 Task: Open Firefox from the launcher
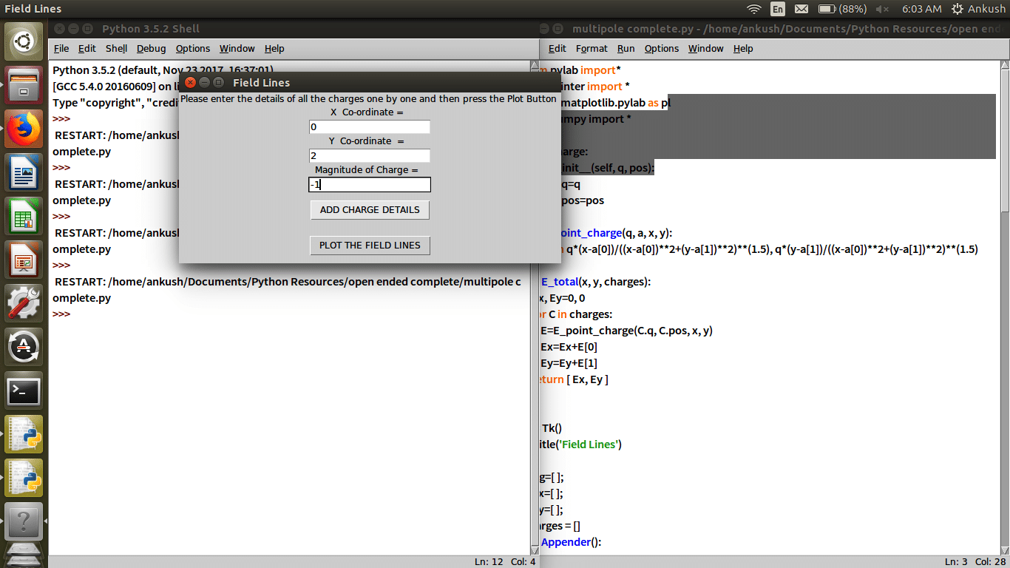24,131
